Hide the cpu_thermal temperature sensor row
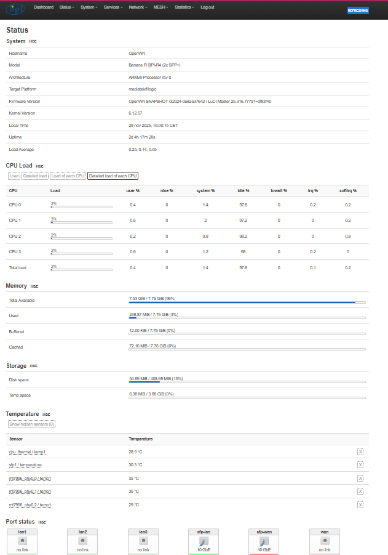This screenshot has height=555, width=388. click(x=360, y=452)
